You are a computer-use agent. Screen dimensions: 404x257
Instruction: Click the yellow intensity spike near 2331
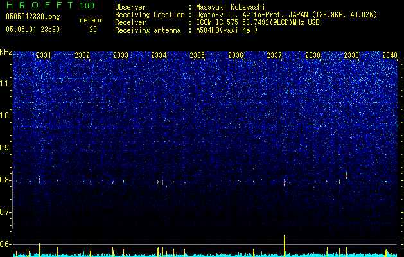coord(39,249)
